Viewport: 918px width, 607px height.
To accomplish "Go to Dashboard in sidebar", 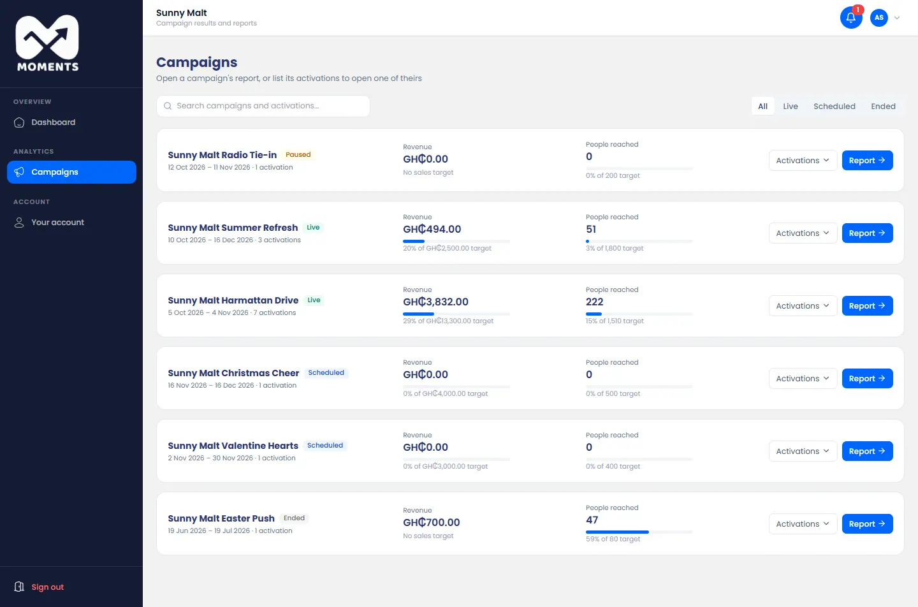I will [71, 122].
